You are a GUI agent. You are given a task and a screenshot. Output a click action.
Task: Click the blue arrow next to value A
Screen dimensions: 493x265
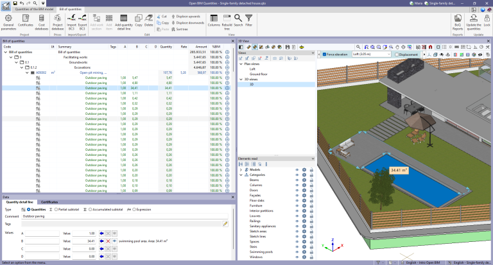click(101, 234)
